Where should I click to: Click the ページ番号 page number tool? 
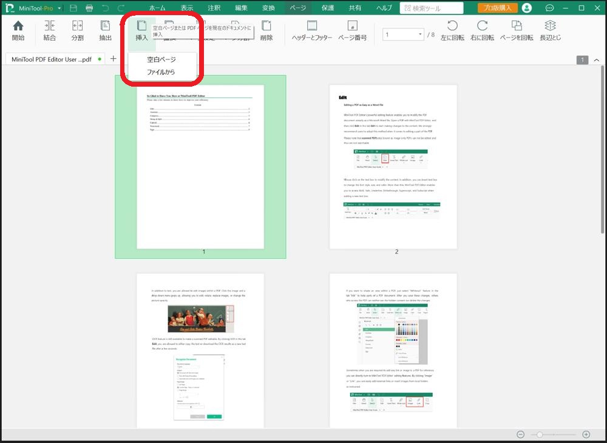click(x=352, y=30)
